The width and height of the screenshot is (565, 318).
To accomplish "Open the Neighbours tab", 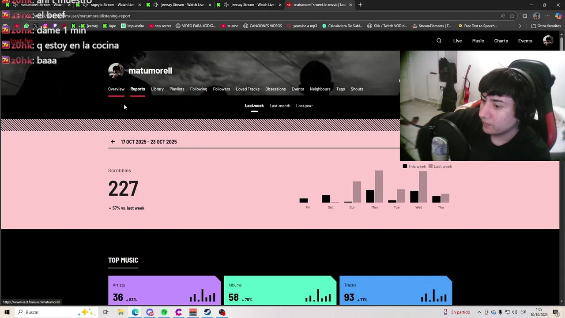I will pos(320,89).
